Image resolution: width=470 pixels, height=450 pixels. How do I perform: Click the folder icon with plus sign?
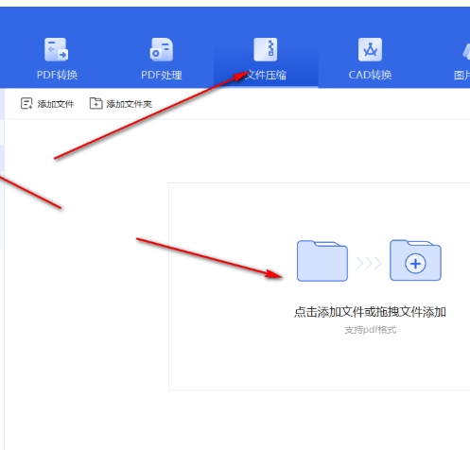pyautogui.click(x=415, y=260)
